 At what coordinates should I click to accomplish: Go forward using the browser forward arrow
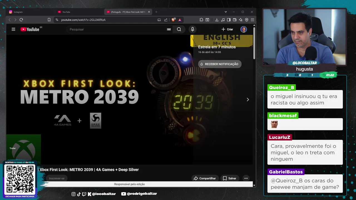pyautogui.click(x=15, y=20)
